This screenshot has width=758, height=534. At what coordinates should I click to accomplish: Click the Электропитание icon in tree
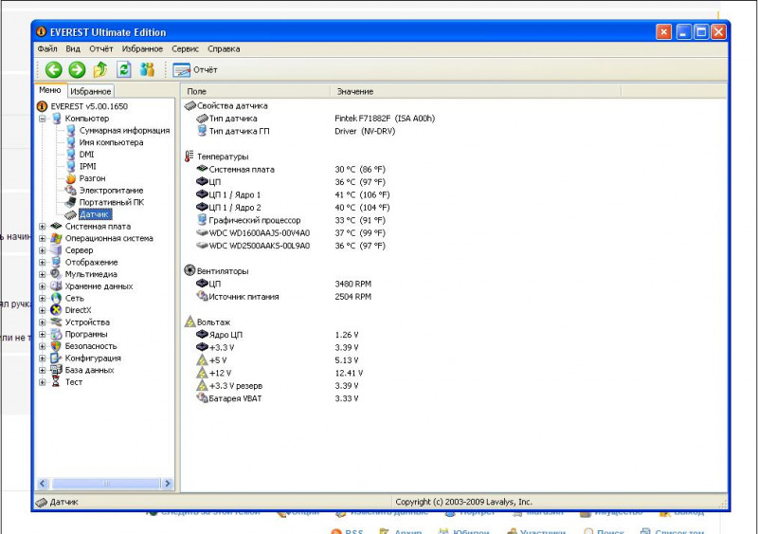click(x=71, y=191)
